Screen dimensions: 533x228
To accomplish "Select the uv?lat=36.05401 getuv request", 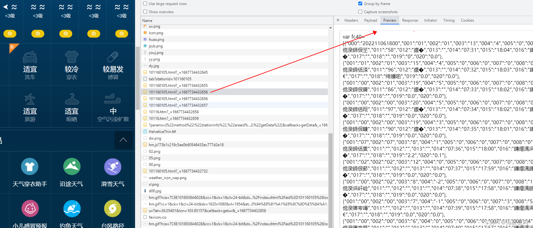I will tap(234, 211).
